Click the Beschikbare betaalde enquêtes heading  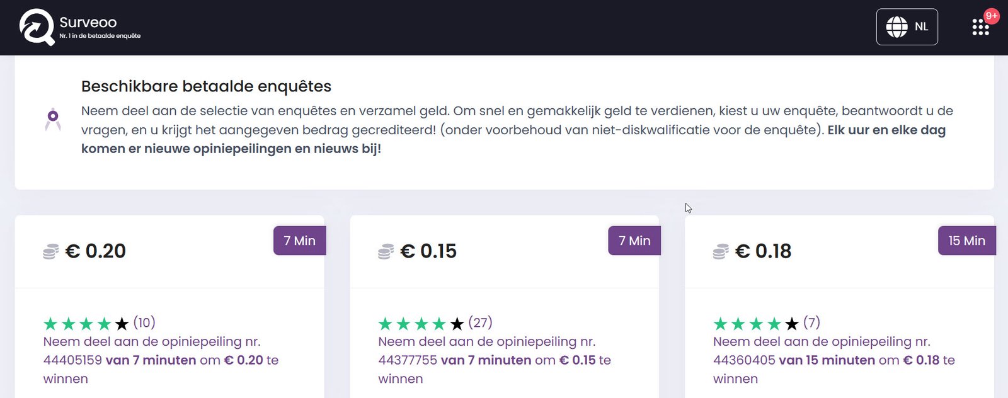[x=206, y=86]
